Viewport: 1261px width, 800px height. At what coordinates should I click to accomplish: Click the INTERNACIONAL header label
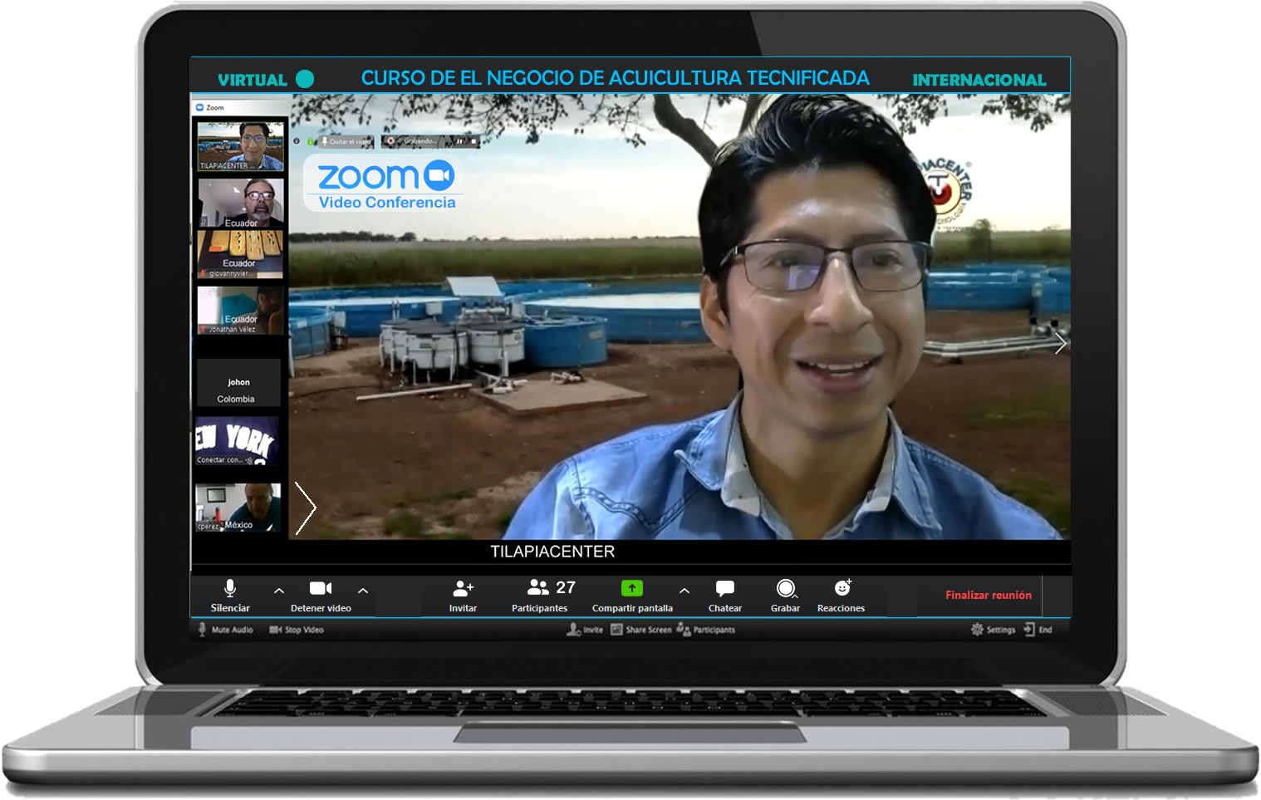(x=979, y=80)
